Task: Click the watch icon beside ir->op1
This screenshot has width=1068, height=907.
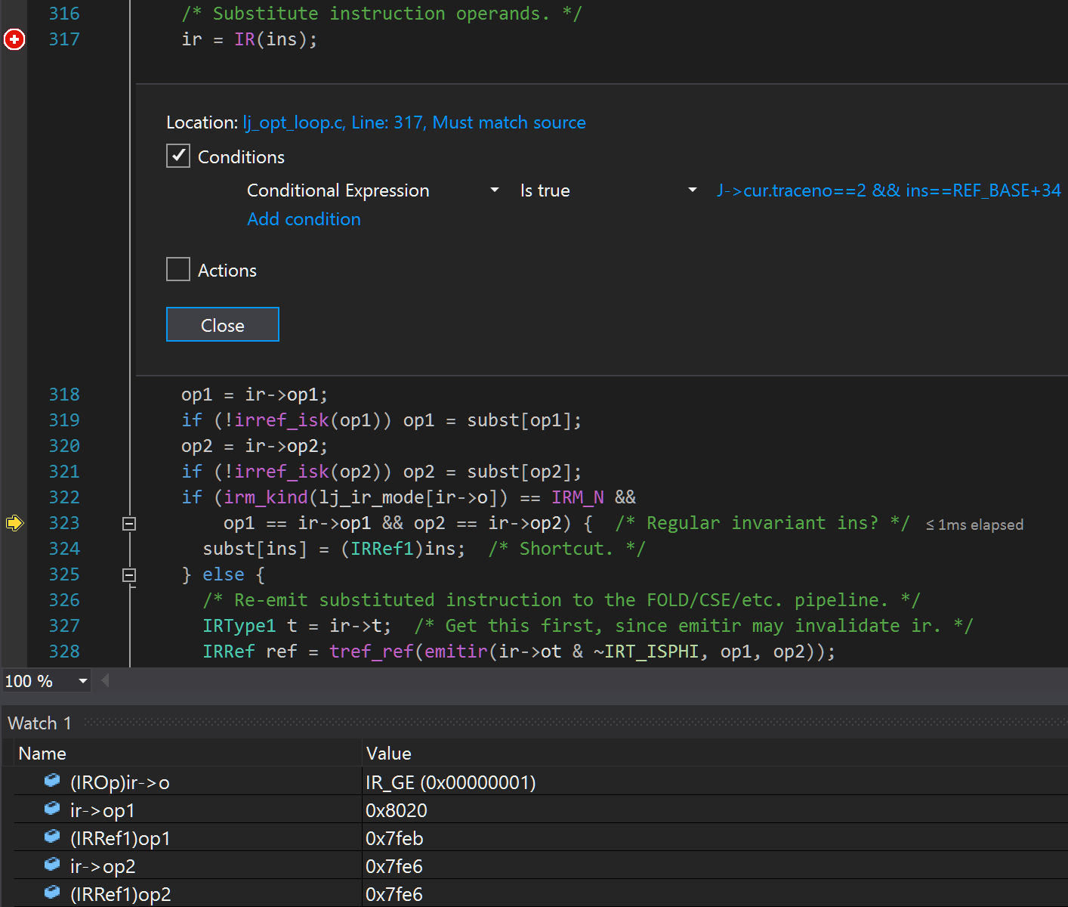Action: coord(52,809)
